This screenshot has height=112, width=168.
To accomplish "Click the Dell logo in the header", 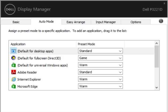I will 10,9.
